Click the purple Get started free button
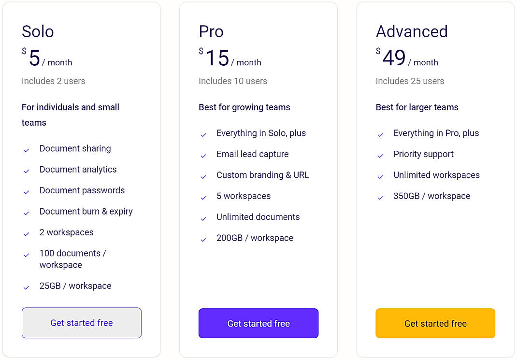Viewport: 517px width, 360px height. pyautogui.click(x=258, y=323)
